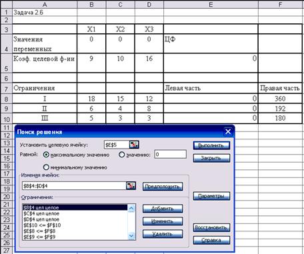The width and height of the screenshot is (304, 254).
Task: Open Параметры options
Action: [211, 196]
